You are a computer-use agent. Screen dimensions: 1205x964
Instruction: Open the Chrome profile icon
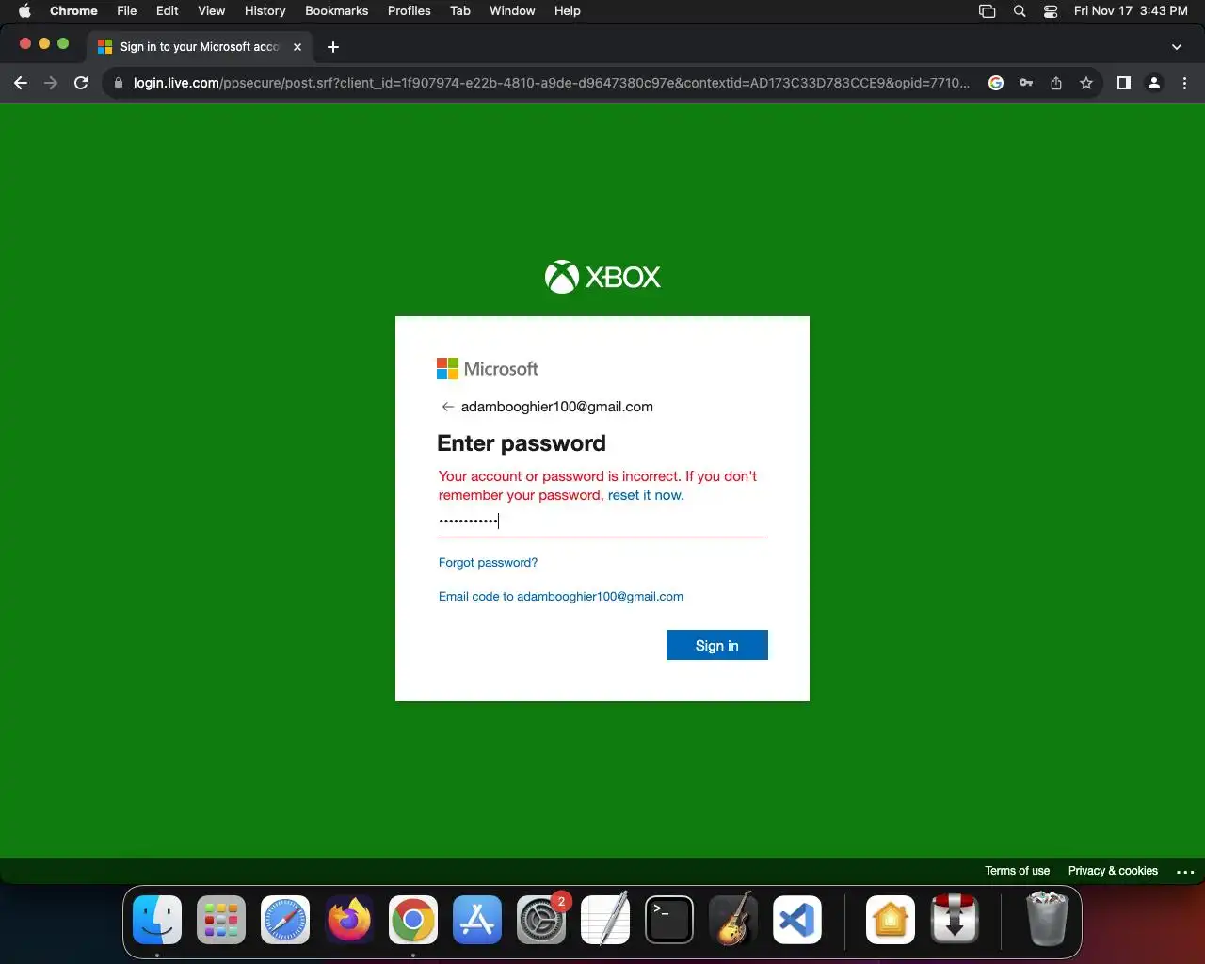click(1153, 83)
